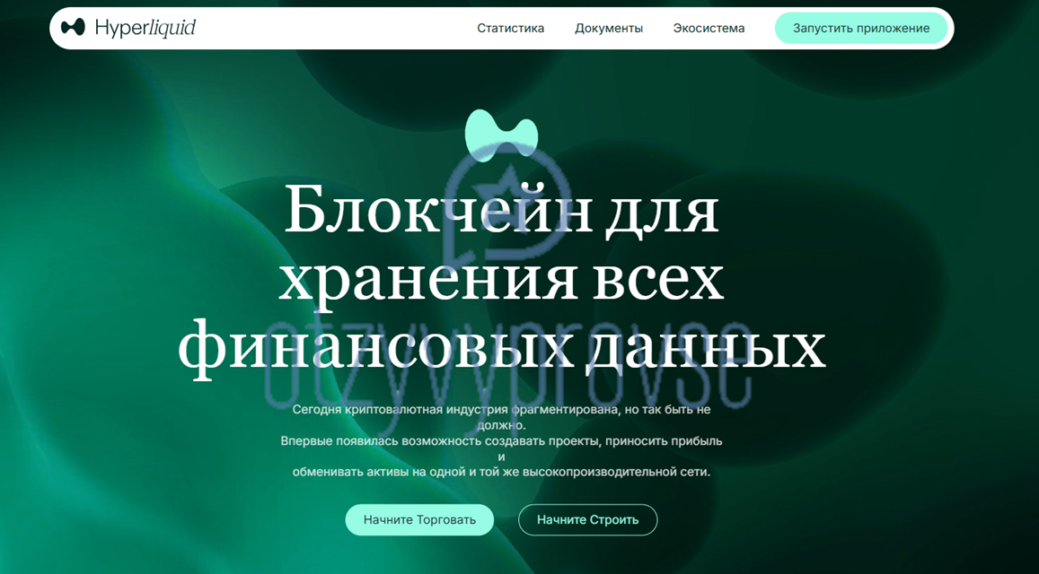The height and width of the screenshot is (574, 1039).
Task: Open the Документы menu item
Action: point(608,29)
